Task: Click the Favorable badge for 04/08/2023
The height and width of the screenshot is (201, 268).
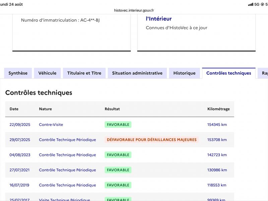Action: (x=118, y=155)
